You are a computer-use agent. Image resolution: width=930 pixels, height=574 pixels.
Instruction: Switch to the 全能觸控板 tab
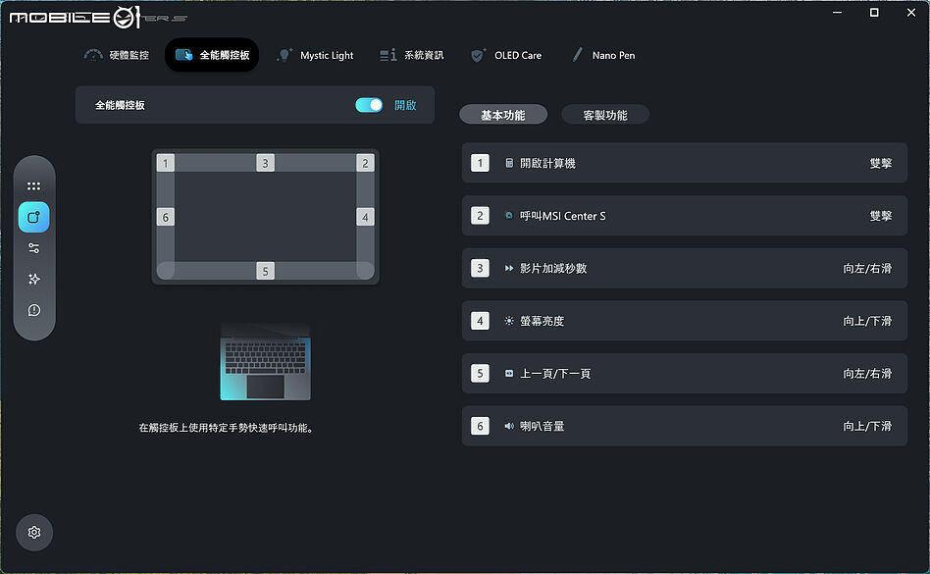click(x=212, y=55)
